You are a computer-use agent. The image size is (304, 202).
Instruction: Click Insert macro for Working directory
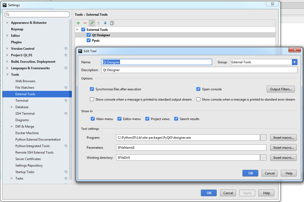point(283,158)
